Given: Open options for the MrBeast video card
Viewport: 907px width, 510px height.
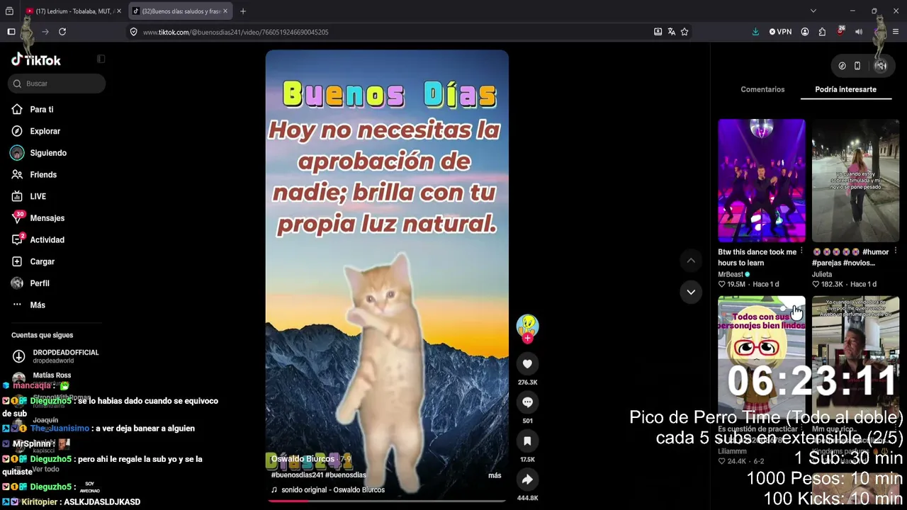Looking at the screenshot, I should (801, 251).
